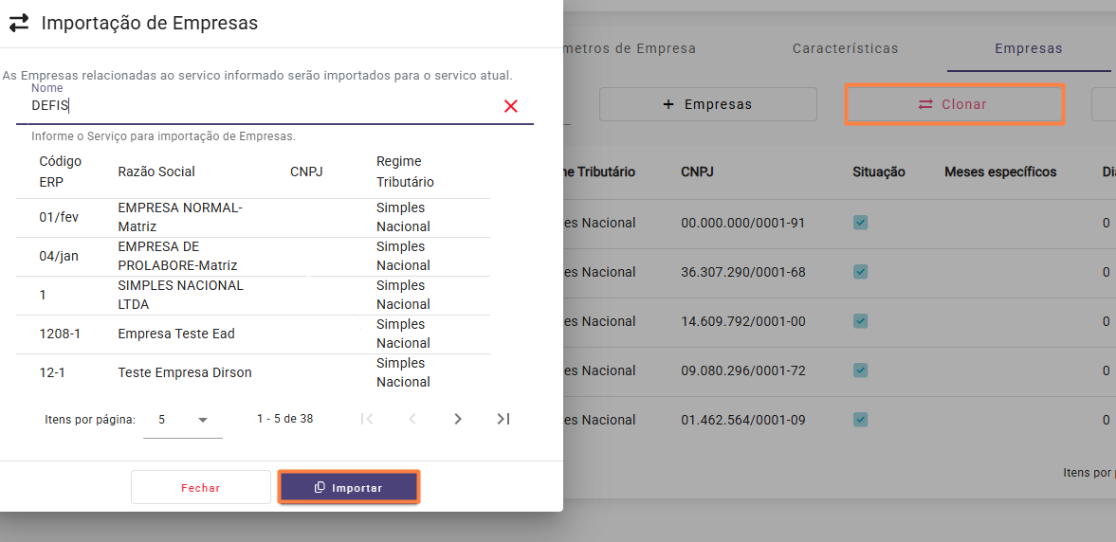
Task: Go to first page of results
Action: [x=367, y=419]
